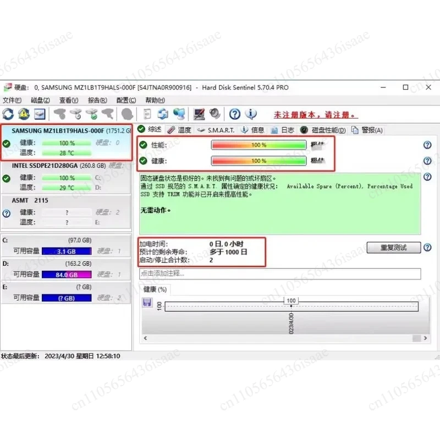The height and width of the screenshot is (440, 440).
Task: Open the 帮助(H) menu
Action: point(155,100)
